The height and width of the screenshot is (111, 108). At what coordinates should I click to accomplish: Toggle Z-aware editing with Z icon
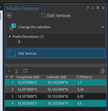pos(17,71)
